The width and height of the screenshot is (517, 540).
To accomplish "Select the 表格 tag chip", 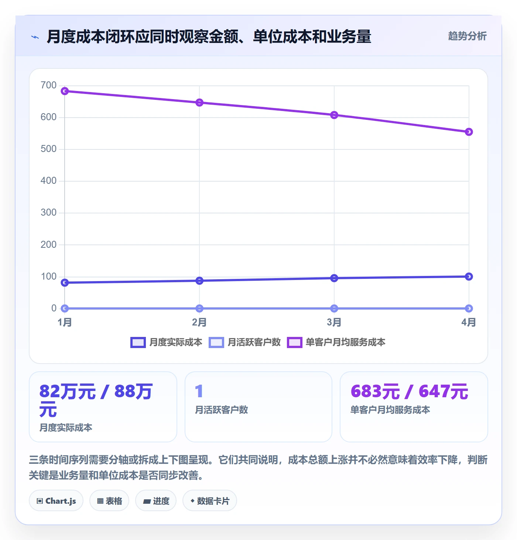I will point(109,501).
